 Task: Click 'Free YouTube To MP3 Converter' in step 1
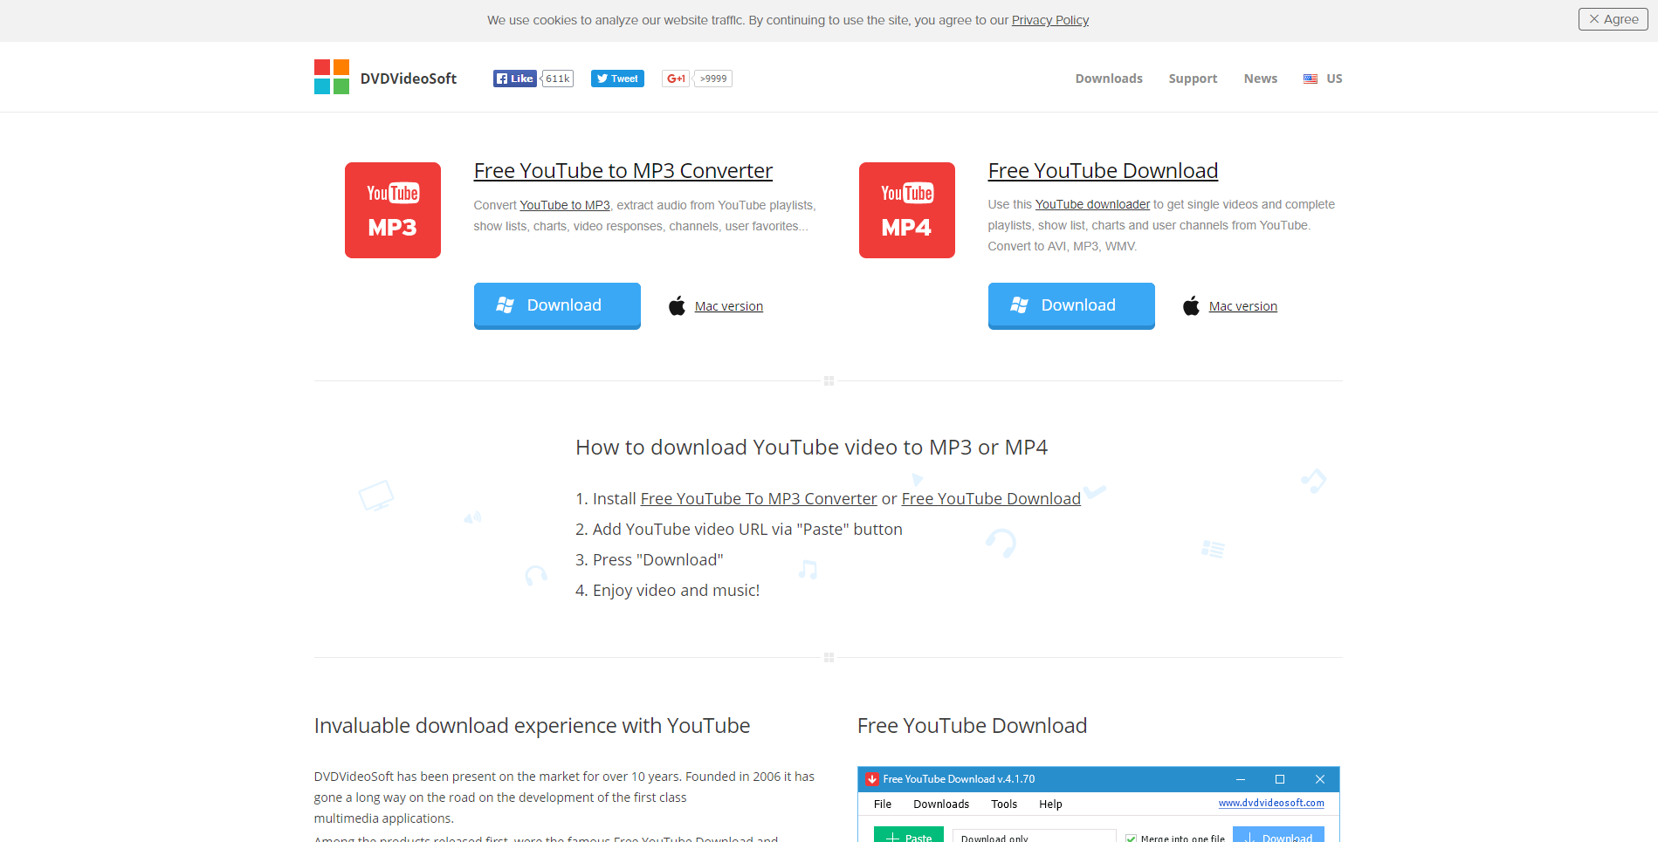click(x=759, y=498)
